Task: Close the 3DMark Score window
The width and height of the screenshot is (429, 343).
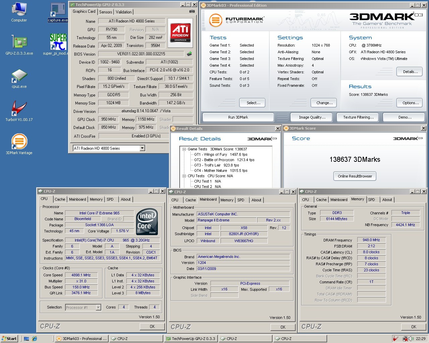Action: 424,128
